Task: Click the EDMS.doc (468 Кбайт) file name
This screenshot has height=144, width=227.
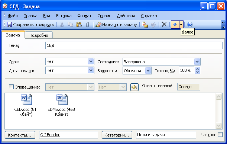Action: coord(61,112)
